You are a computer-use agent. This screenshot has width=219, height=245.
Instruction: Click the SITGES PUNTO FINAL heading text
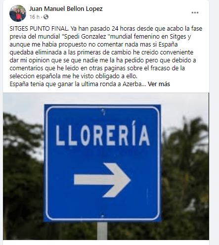click(39, 29)
